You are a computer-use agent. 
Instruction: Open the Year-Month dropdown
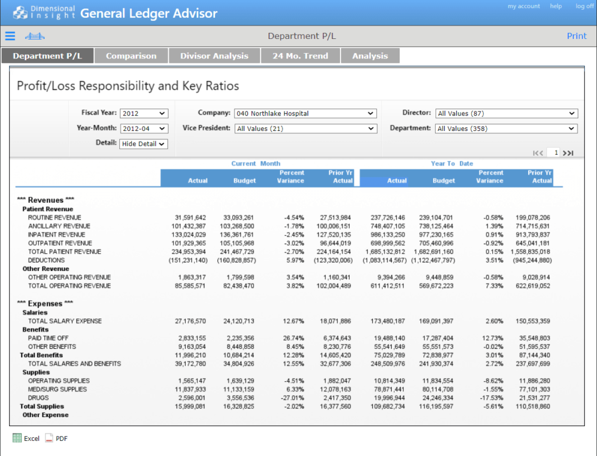[x=144, y=128]
